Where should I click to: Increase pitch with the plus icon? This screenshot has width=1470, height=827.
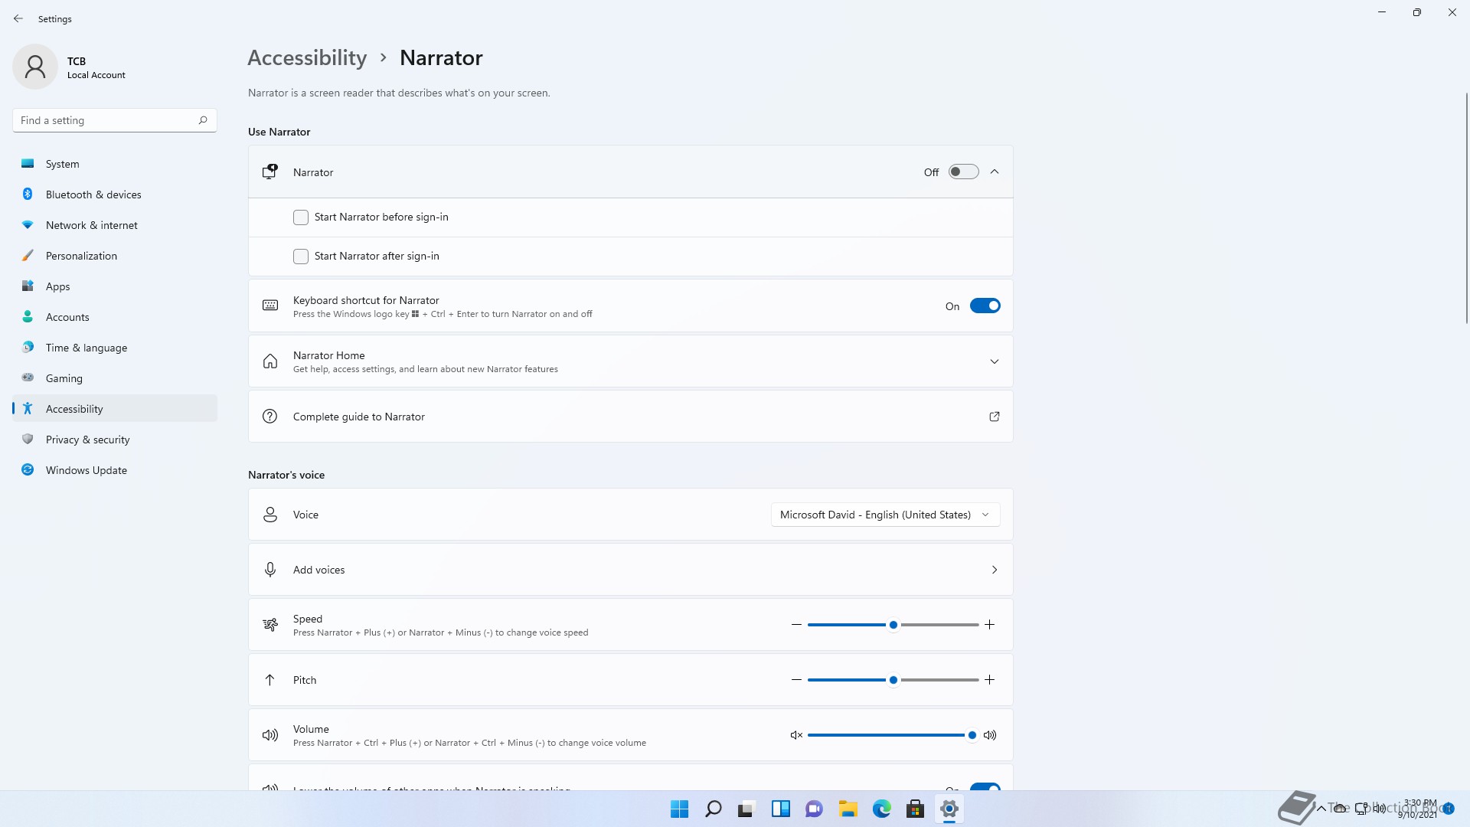(x=989, y=680)
